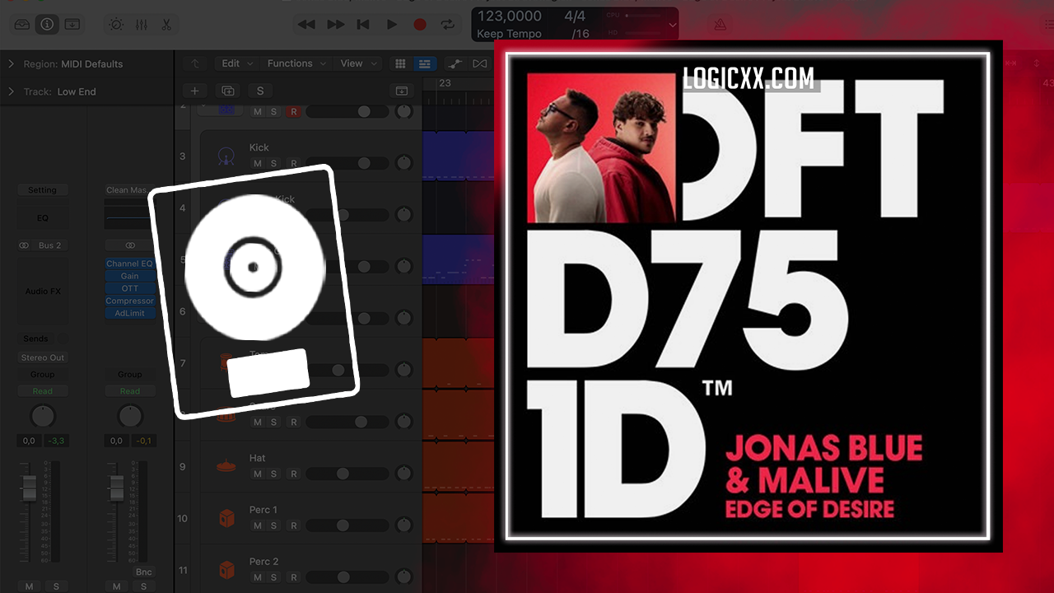The image size is (1054, 593).
Task: Record-enable the Perc 2 track
Action: [x=292, y=577]
